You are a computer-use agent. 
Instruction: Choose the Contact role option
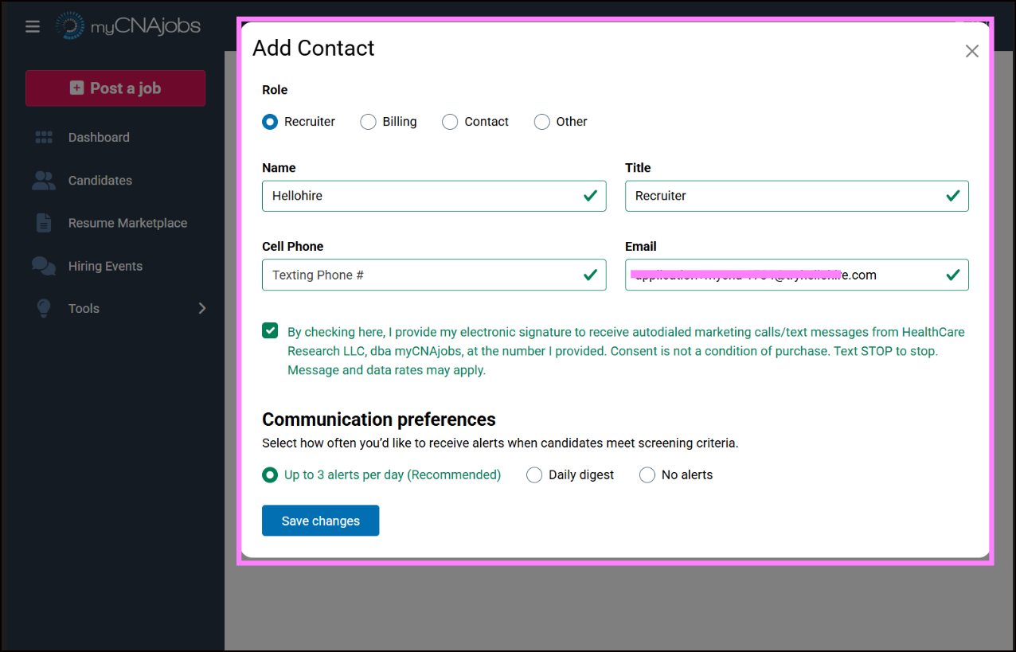[x=450, y=122]
